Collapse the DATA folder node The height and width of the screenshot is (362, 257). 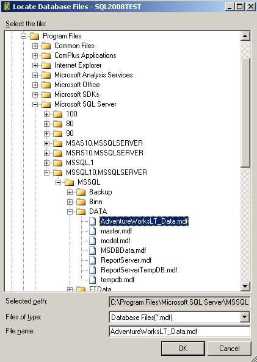coord(70,211)
